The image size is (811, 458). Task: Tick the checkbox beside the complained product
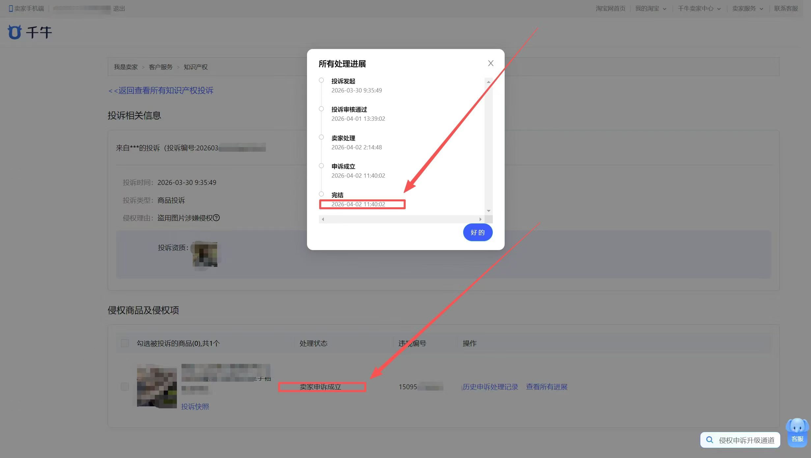pos(125,386)
